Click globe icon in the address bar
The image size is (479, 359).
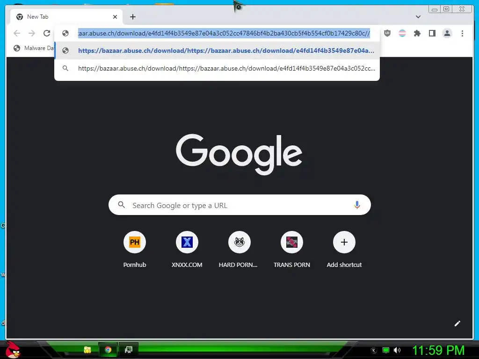tap(65, 33)
